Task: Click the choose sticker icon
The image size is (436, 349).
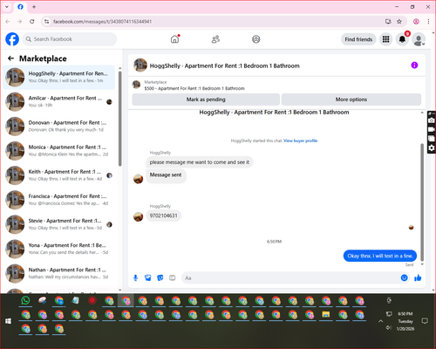Action: 160,278
